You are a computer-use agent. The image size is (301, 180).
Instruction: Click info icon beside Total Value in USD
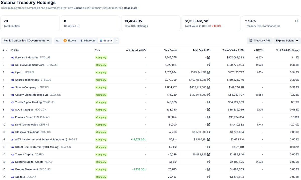209,26
